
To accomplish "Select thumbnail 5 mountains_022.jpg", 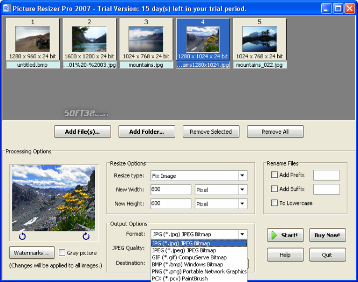I will 259,39.
